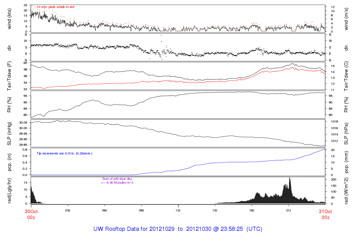Viewport: 356px width, 243px height.
Task: Select the 'wind (m/s)' right axis label
Action: [346, 19]
